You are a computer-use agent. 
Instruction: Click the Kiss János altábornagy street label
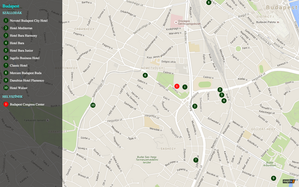(160, 52)
